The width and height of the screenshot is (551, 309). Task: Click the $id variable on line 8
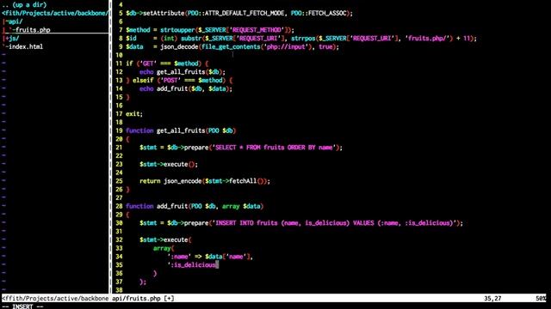click(131, 38)
